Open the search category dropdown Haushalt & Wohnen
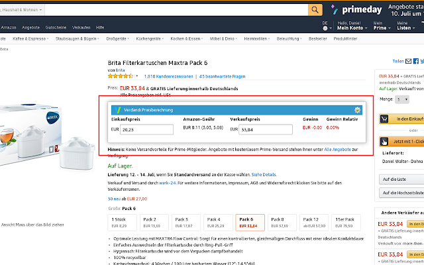Screen dimensions: 424x265 (22, 10)
